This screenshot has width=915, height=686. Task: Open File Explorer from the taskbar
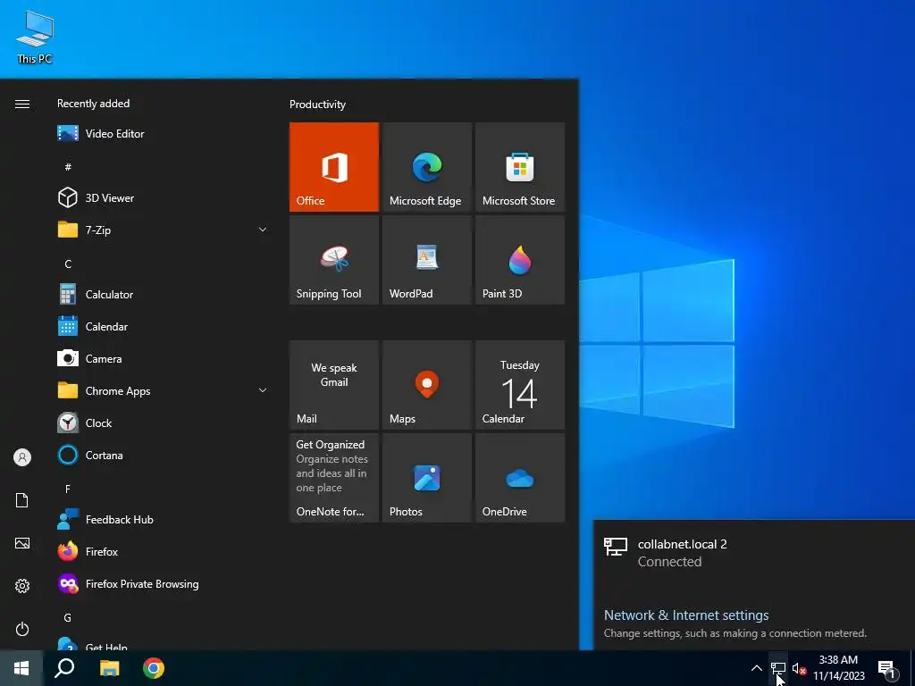109,668
